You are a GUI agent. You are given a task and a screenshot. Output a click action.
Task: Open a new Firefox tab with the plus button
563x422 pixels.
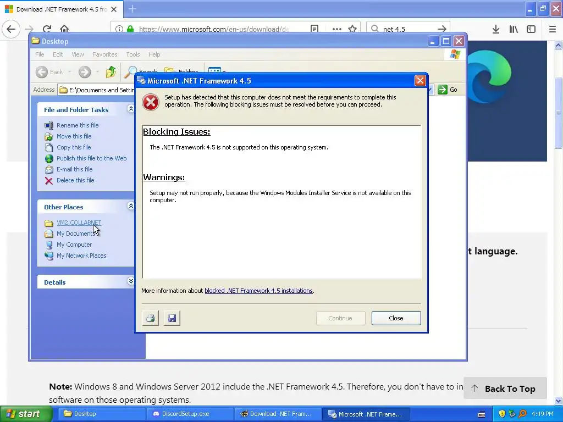[133, 9]
